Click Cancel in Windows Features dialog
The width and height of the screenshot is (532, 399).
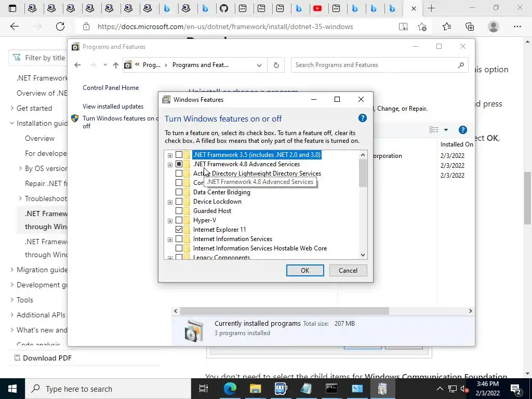[x=348, y=270]
